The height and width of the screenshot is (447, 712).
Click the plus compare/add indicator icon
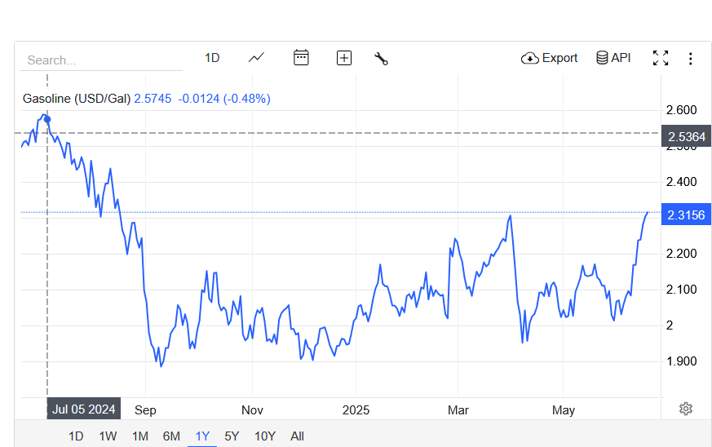(344, 58)
